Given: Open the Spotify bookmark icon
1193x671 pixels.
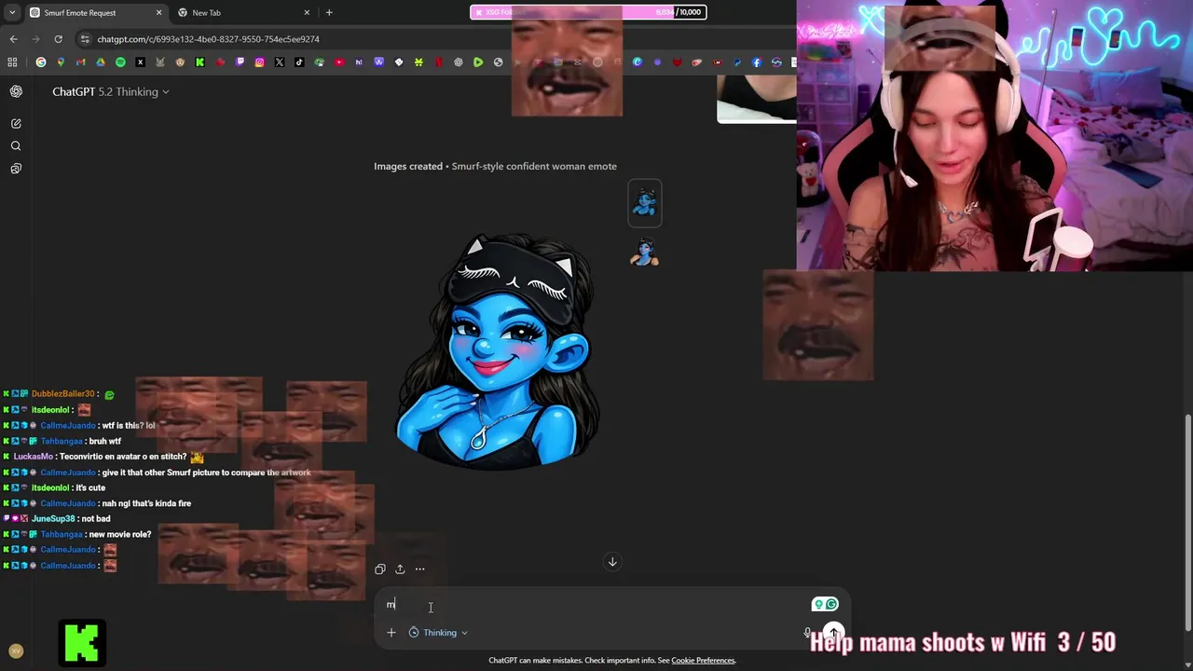Looking at the screenshot, I should coord(120,62).
